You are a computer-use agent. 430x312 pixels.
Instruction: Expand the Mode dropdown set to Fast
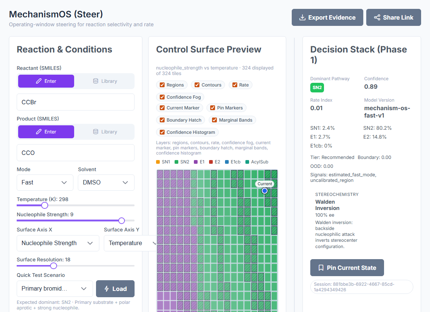coord(45,183)
